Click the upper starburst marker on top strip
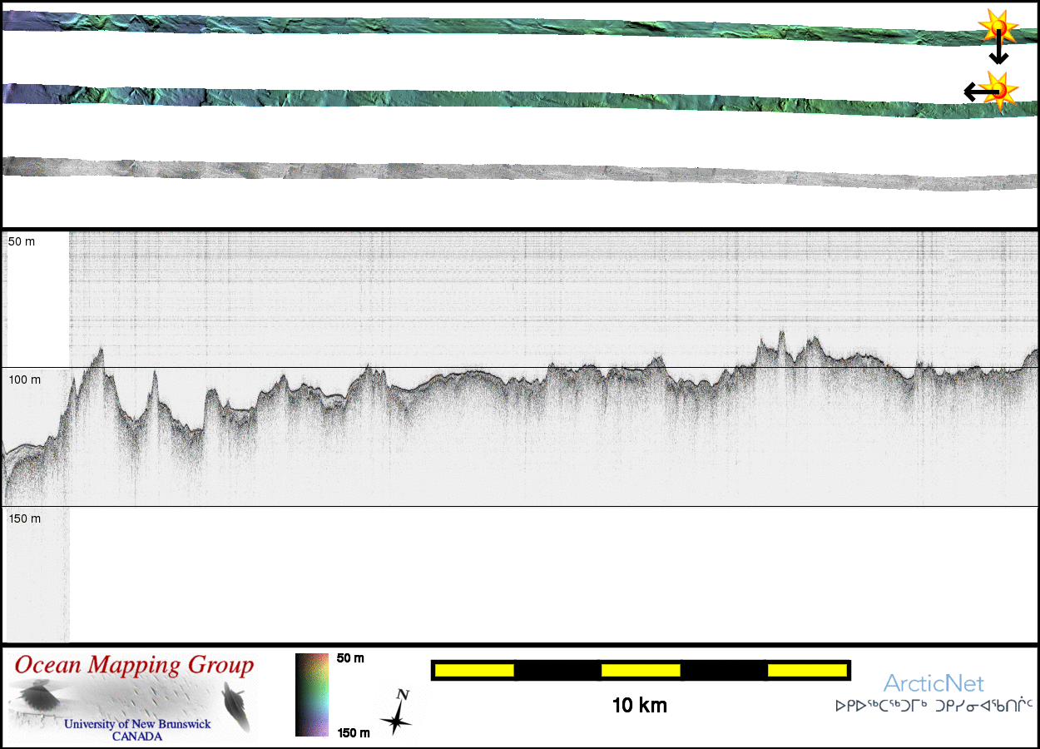This screenshot has height=749, width=1040. 998,27
